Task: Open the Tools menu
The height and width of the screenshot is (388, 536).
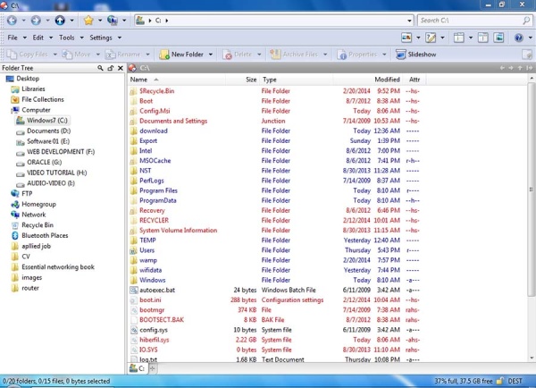Action: pos(69,38)
